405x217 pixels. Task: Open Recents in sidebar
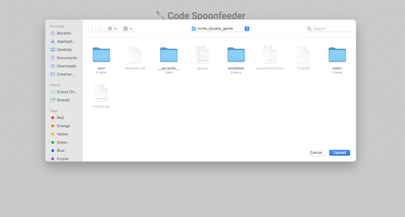tap(64, 33)
